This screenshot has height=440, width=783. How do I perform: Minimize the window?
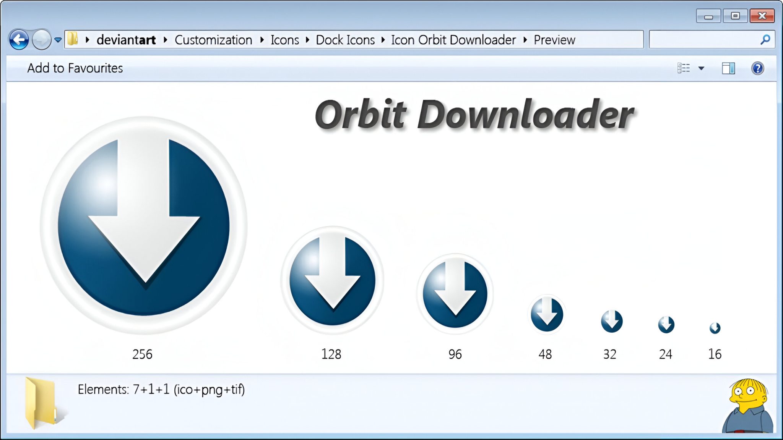point(708,16)
